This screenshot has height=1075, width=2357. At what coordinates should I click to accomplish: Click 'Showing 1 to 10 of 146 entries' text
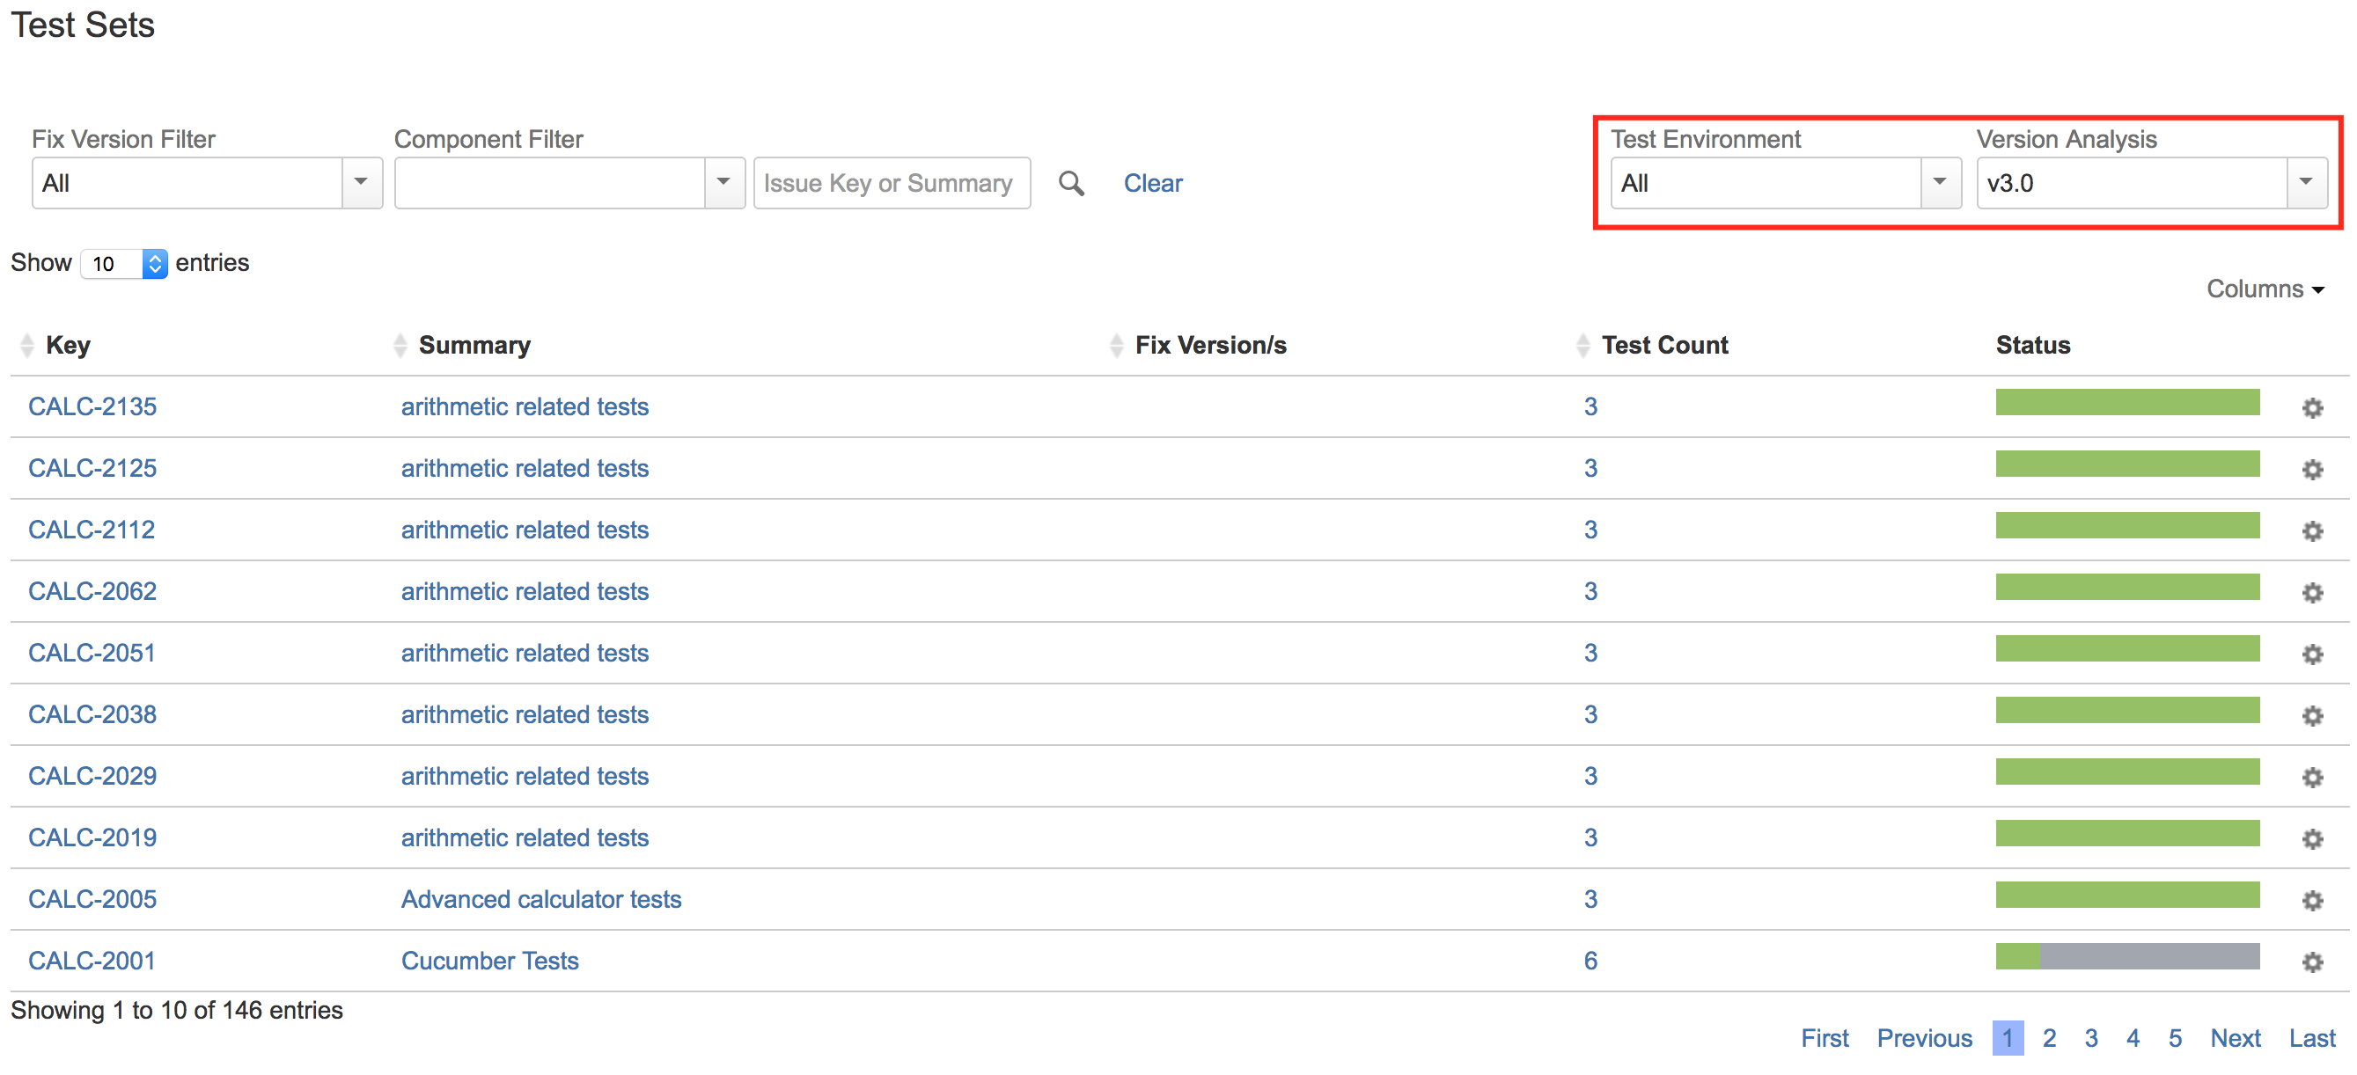click(x=177, y=1009)
